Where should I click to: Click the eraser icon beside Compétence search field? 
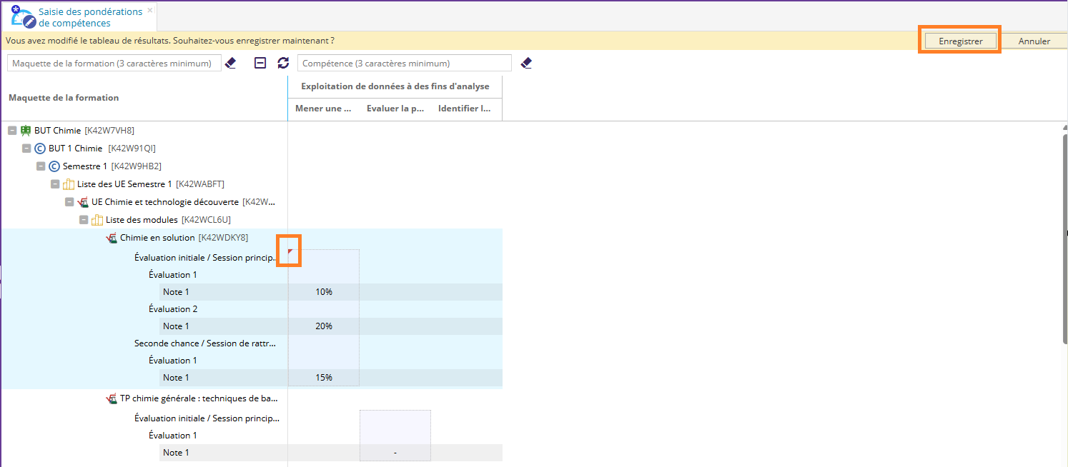coord(526,63)
